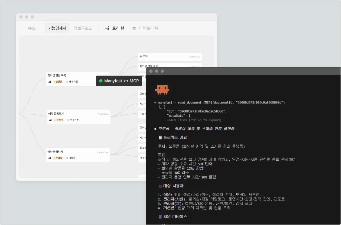Click the users icon beside 대상 사용자
This screenshot has height=225, width=341.
160,186
